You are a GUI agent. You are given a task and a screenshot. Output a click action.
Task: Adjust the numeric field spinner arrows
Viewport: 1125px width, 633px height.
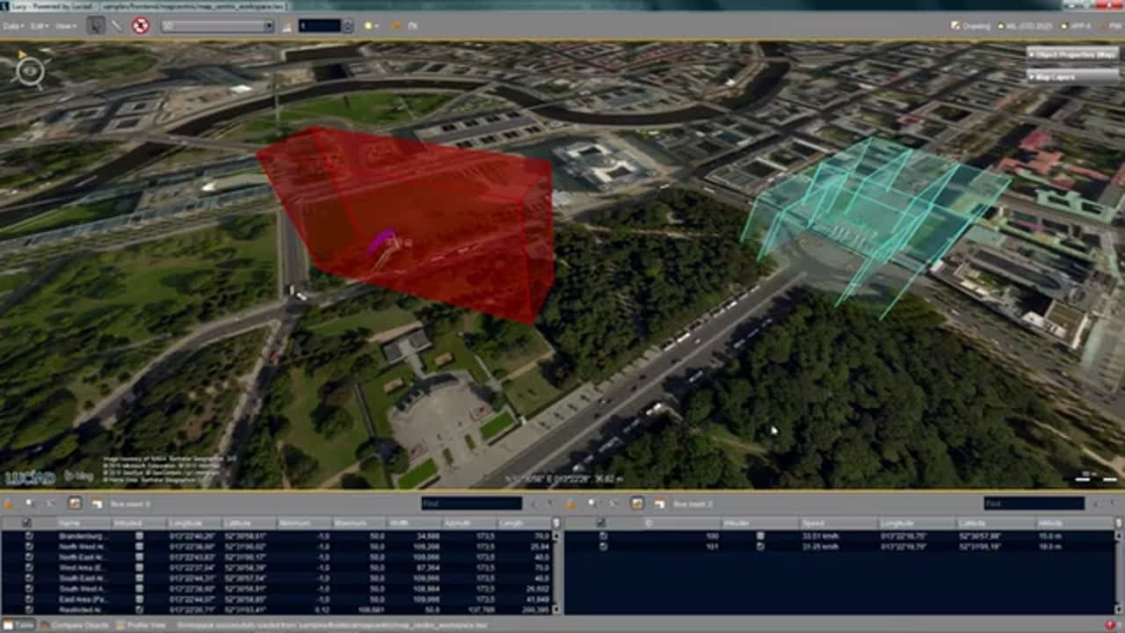point(347,26)
